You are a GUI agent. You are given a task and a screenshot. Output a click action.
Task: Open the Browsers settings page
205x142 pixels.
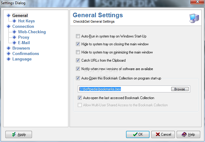(21, 48)
